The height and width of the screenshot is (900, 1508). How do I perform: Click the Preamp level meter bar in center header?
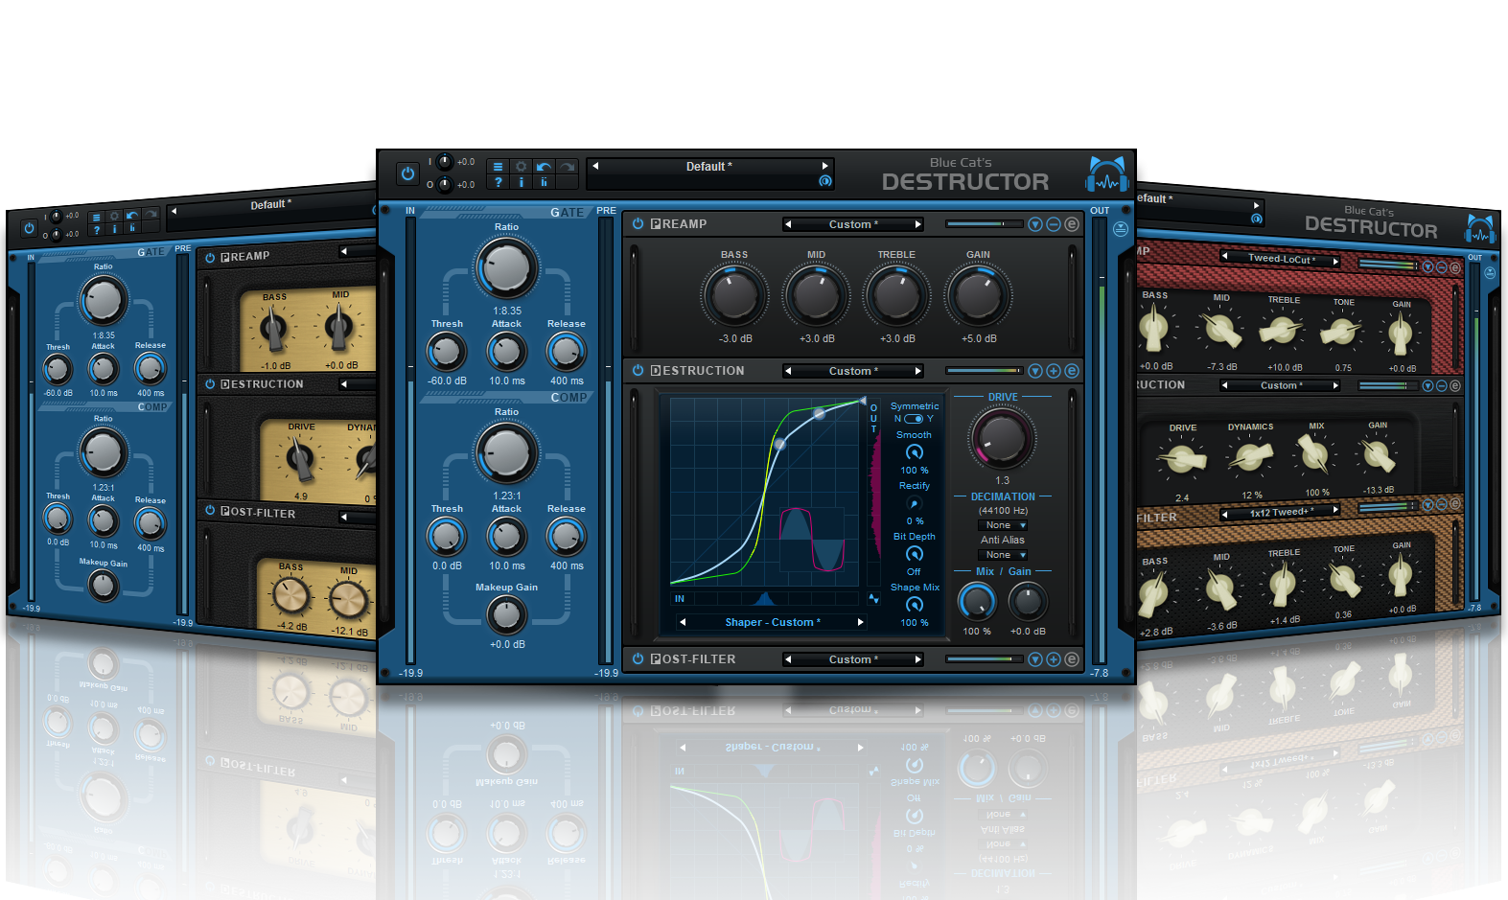coord(984,224)
